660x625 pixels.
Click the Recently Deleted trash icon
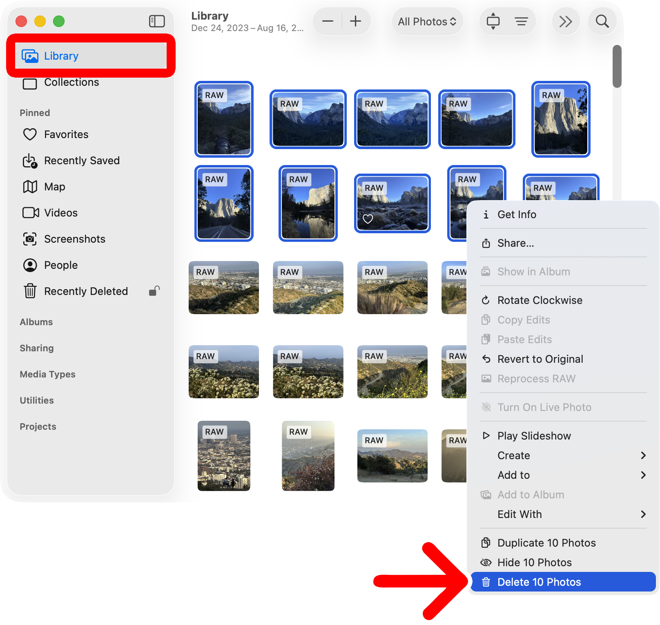(29, 291)
